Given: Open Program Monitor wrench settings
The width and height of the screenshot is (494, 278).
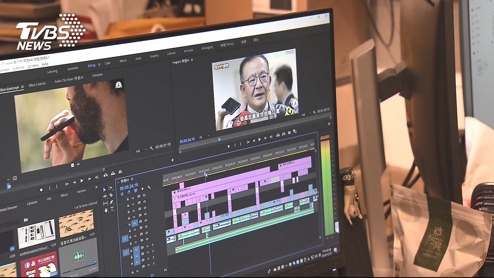Looking at the screenshot, I should [314, 112].
